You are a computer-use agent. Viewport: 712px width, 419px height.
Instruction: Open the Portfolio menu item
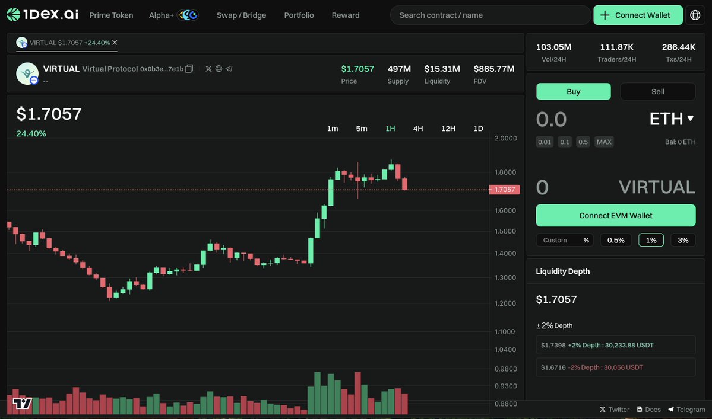299,15
